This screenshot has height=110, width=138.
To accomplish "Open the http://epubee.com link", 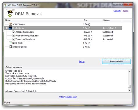I will (68, 97).
